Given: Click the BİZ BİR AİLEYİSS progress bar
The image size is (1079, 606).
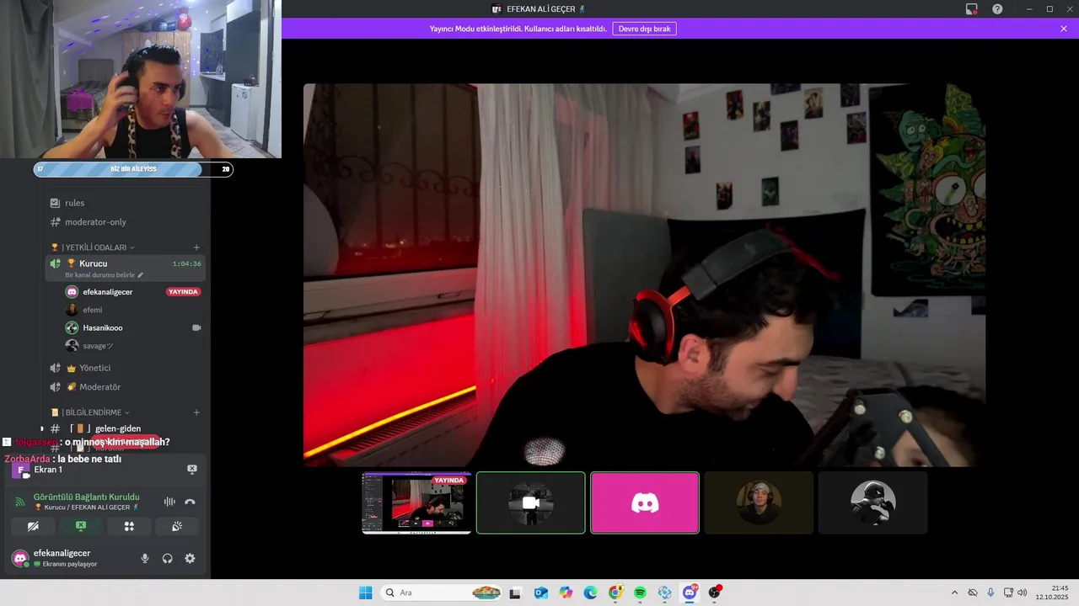Looking at the screenshot, I should coord(133,169).
